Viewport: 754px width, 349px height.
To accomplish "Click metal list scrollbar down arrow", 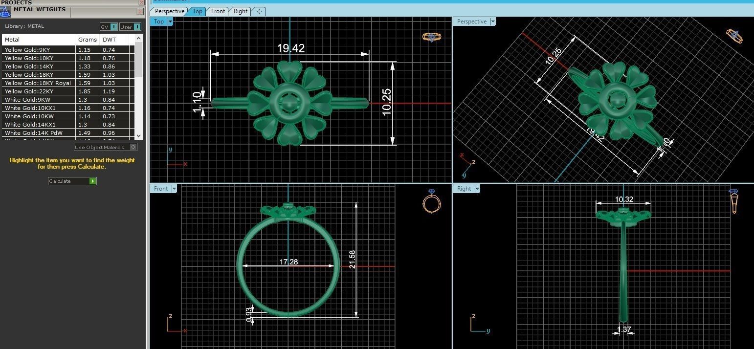I will point(139,136).
